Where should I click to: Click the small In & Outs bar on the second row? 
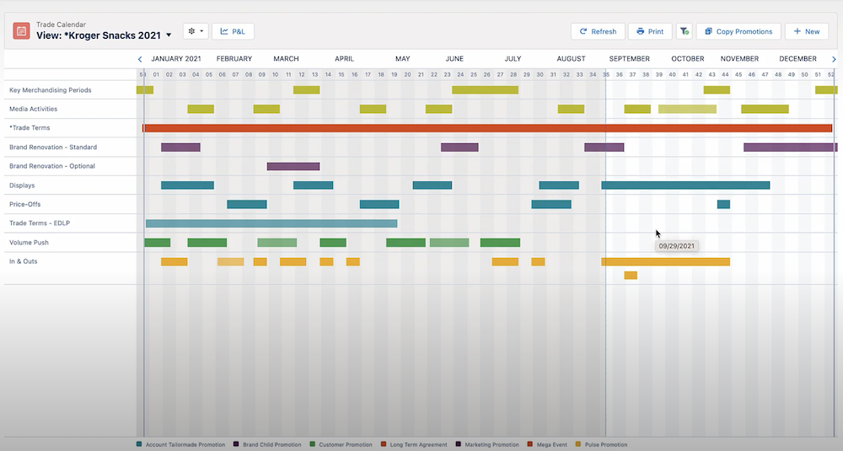tap(631, 276)
